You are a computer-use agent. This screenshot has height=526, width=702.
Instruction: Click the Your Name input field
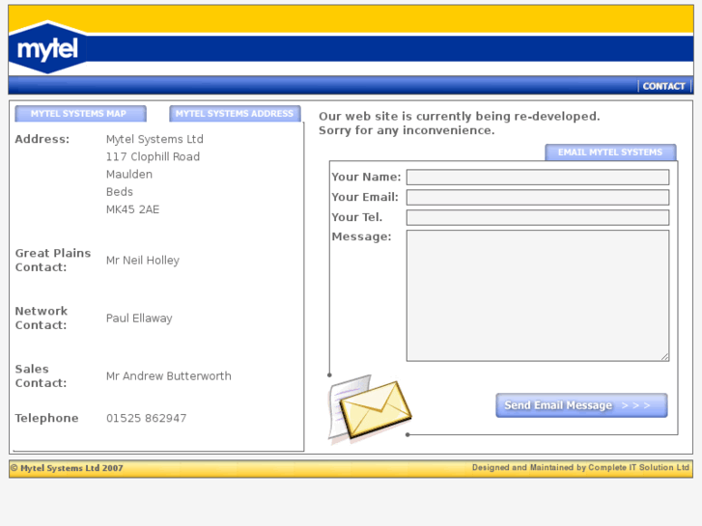pyautogui.click(x=538, y=177)
